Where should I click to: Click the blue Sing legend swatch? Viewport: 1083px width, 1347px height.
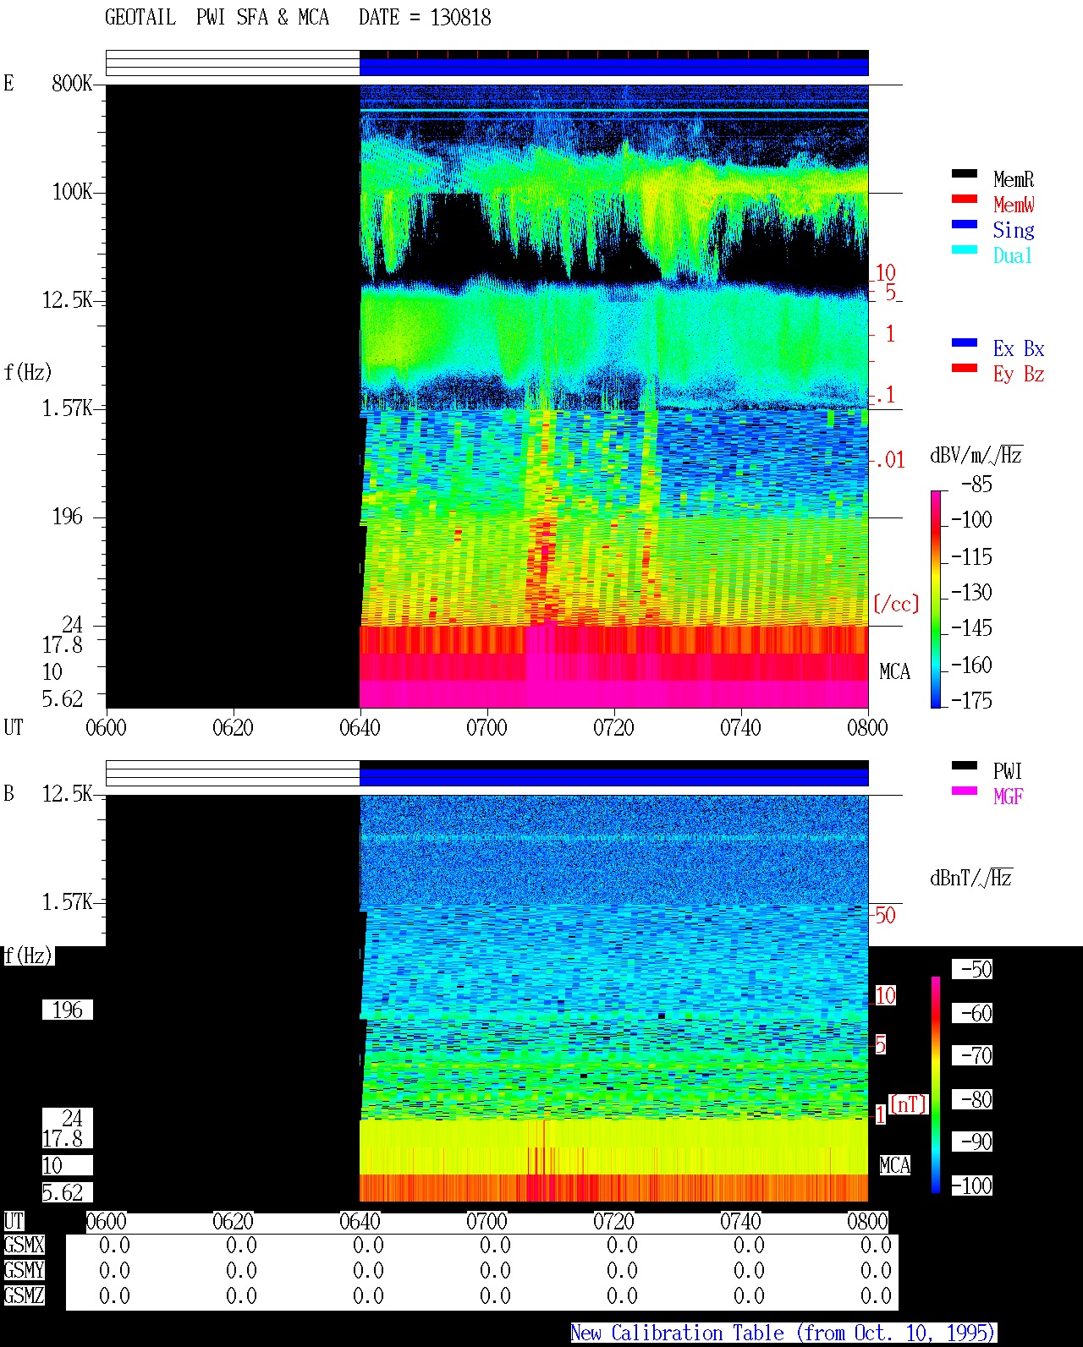pyautogui.click(x=965, y=224)
